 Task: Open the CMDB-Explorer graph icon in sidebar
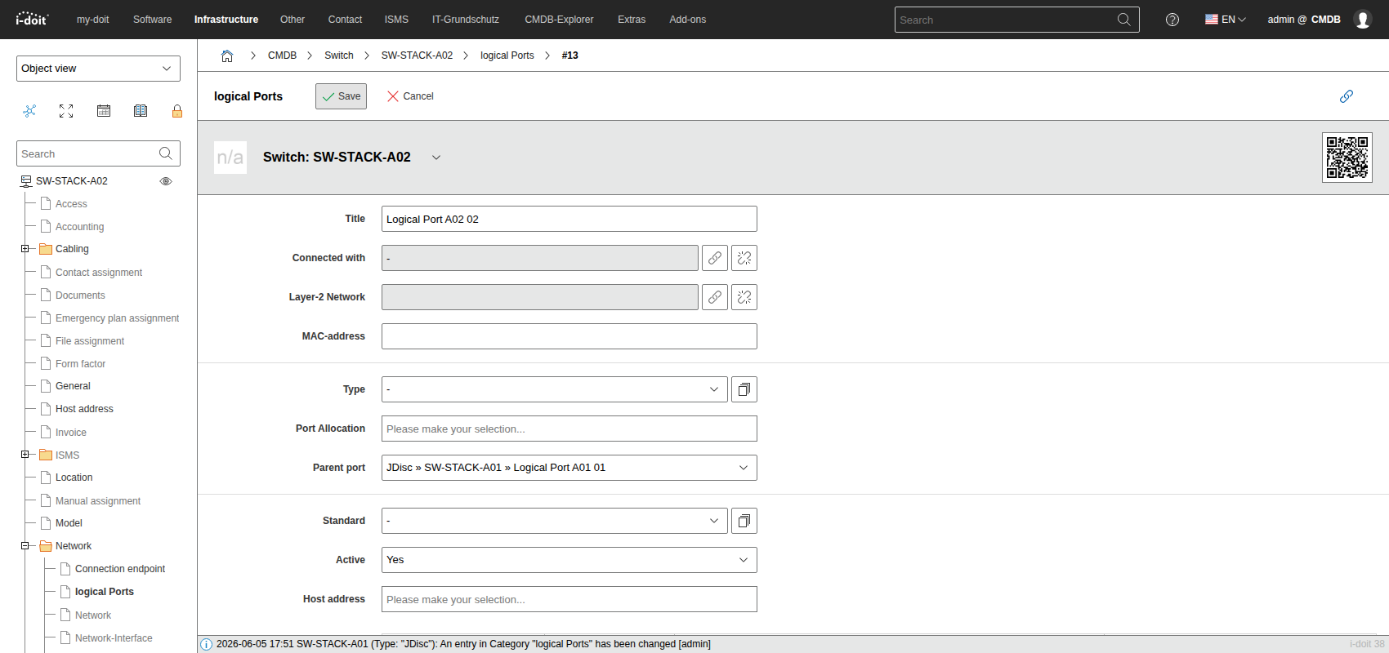pos(29,111)
